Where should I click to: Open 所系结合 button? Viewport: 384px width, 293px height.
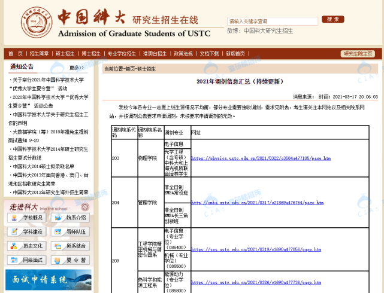click(70, 246)
